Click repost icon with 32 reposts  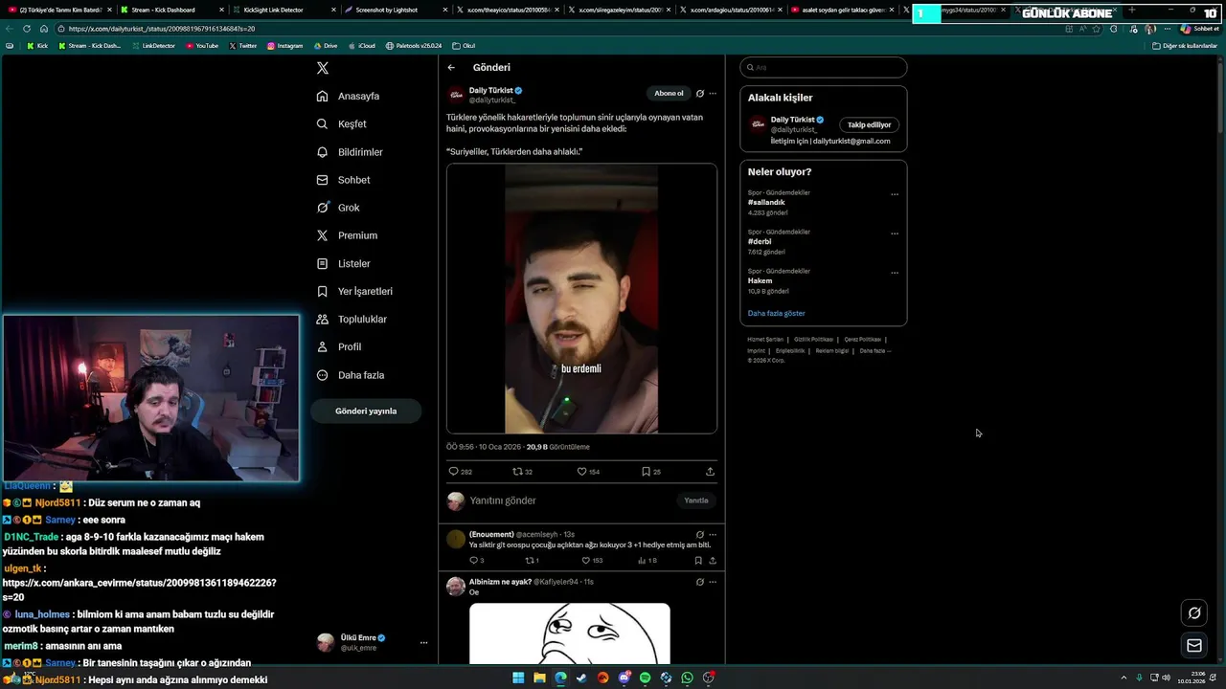517,472
